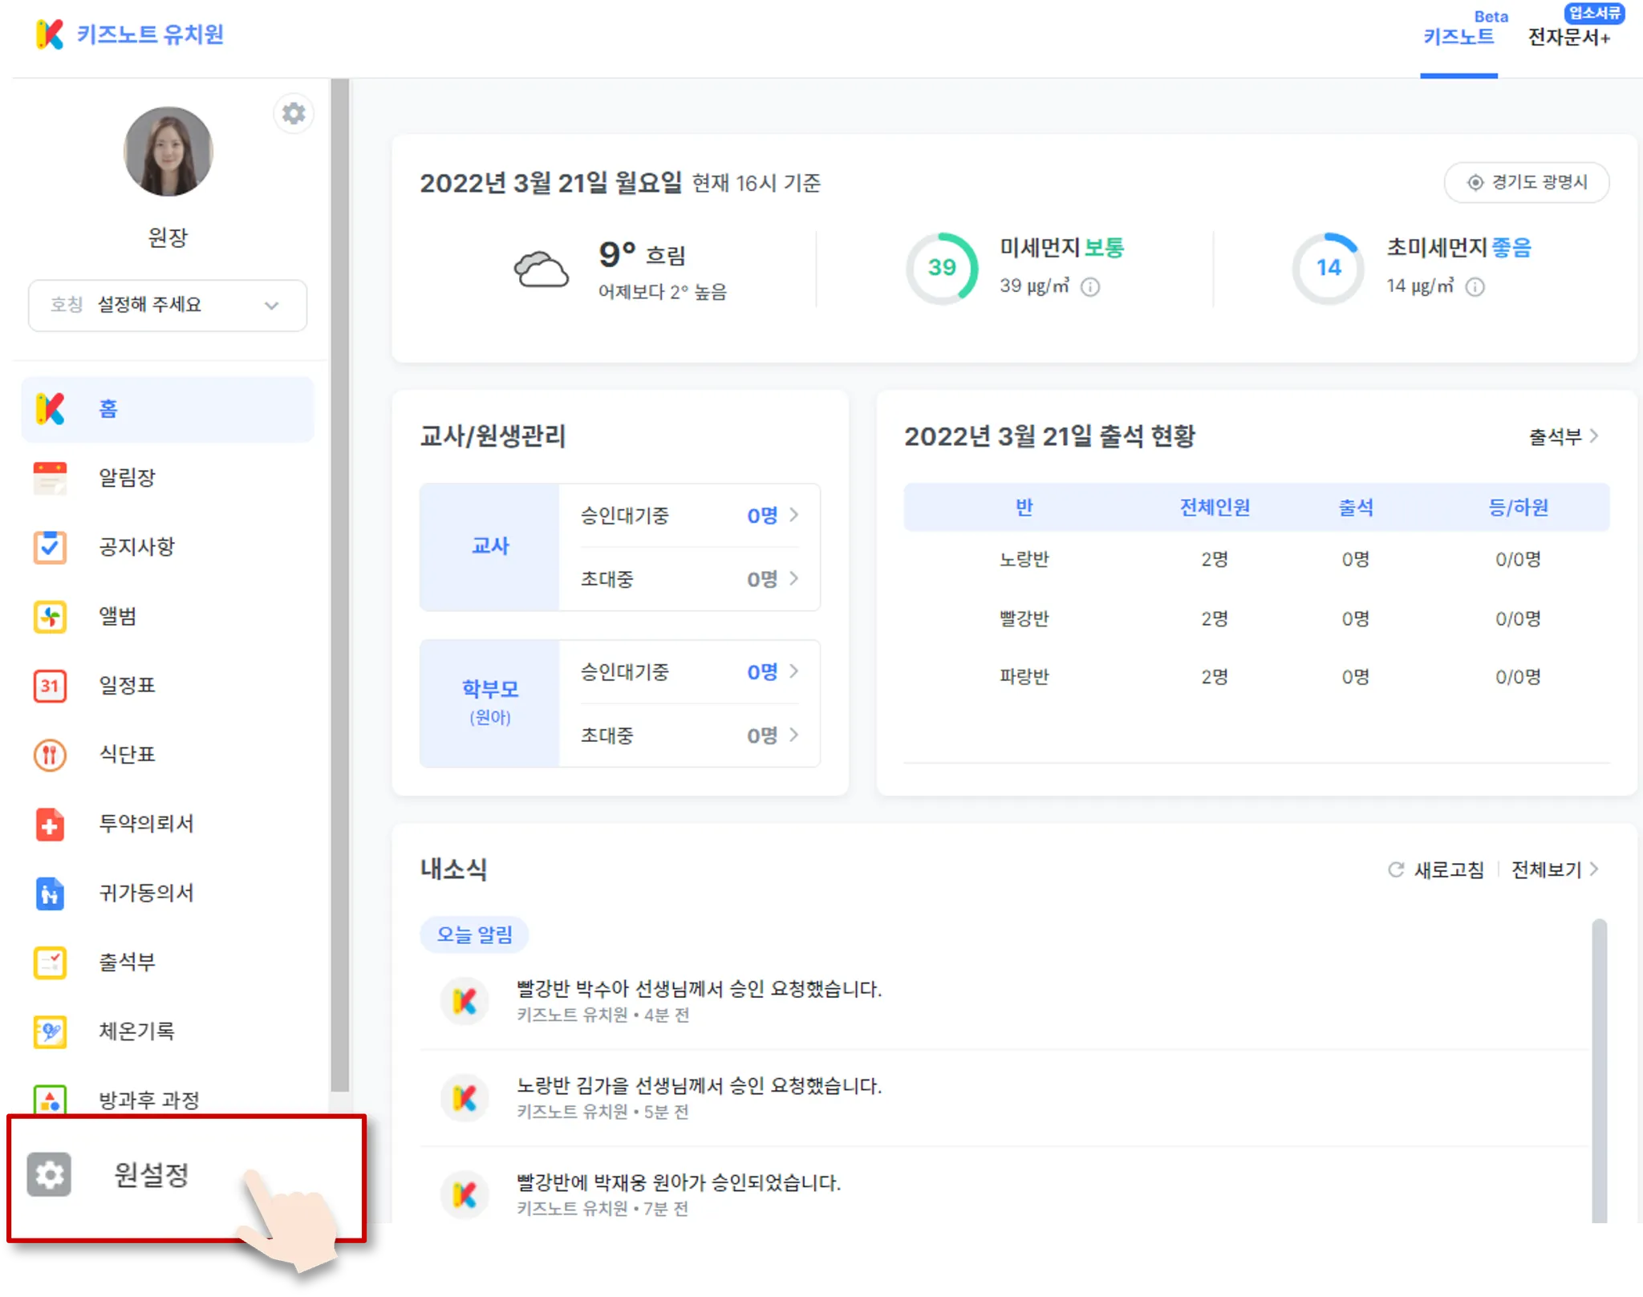Click the 투약의뢰서 red cross icon
This screenshot has height=1297, width=1643.
click(x=50, y=825)
